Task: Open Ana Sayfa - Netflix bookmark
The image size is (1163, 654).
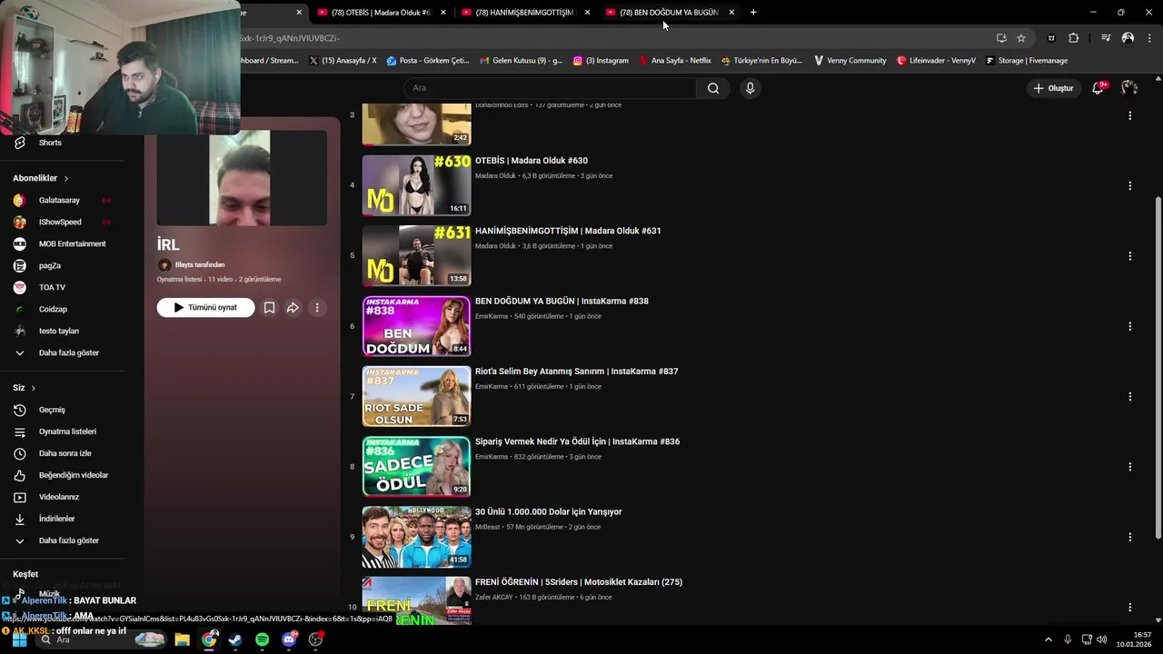Action: pos(675,61)
